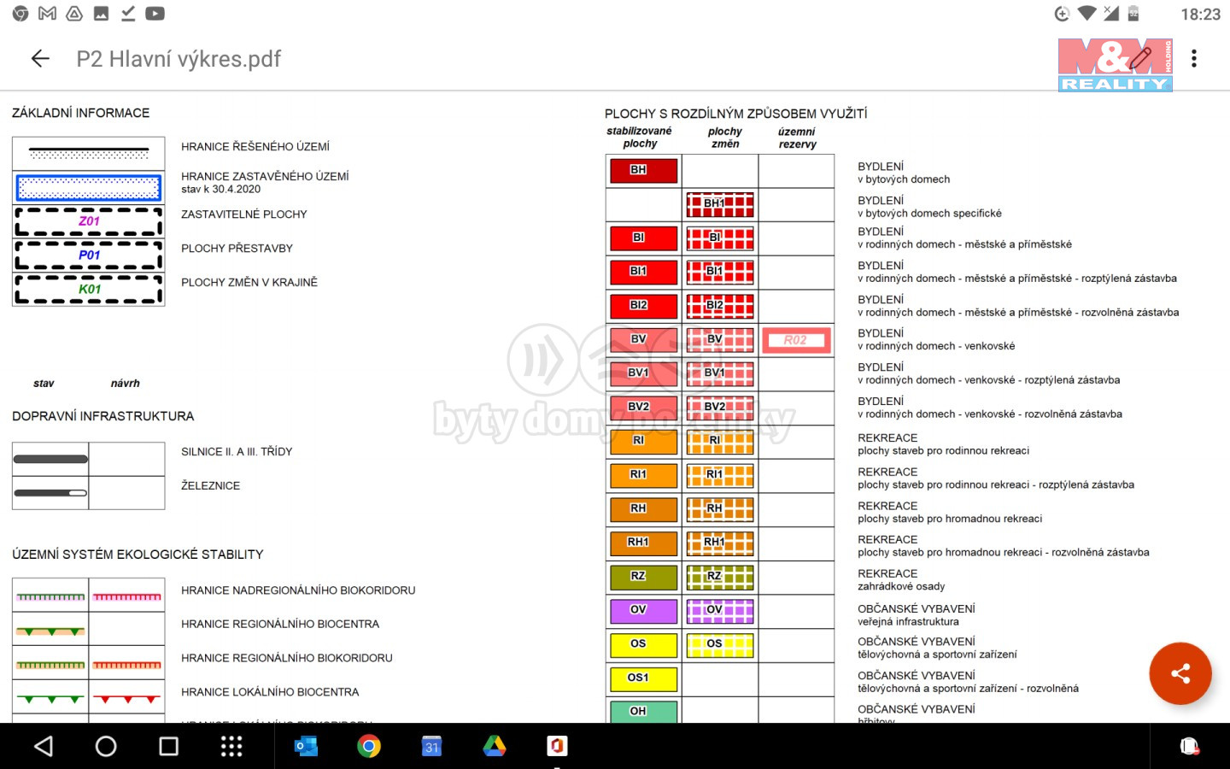Go back using the arrow icon
Screen dimensions: 1230x769
pyautogui.click(x=40, y=58)
